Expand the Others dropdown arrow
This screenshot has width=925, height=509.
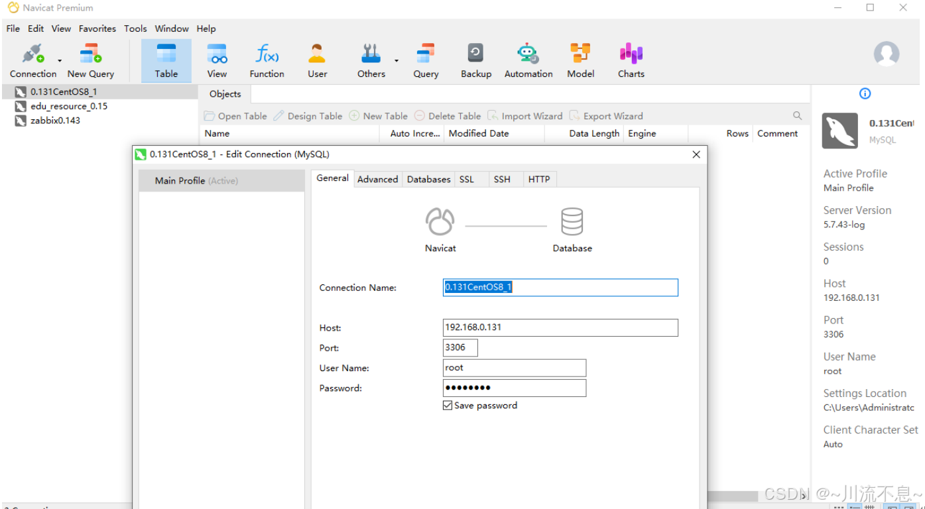(397, 60)
